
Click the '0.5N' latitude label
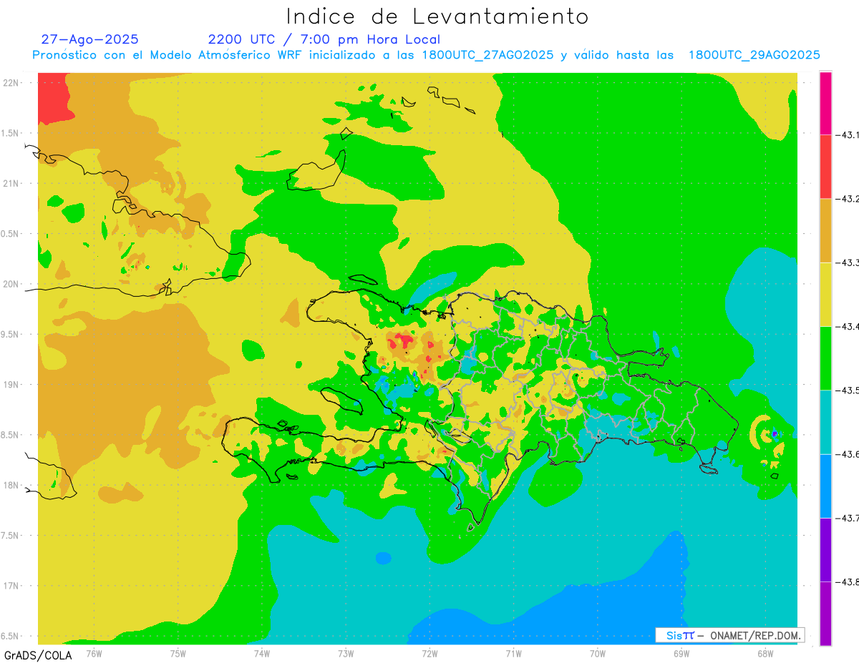coord(10,234)
